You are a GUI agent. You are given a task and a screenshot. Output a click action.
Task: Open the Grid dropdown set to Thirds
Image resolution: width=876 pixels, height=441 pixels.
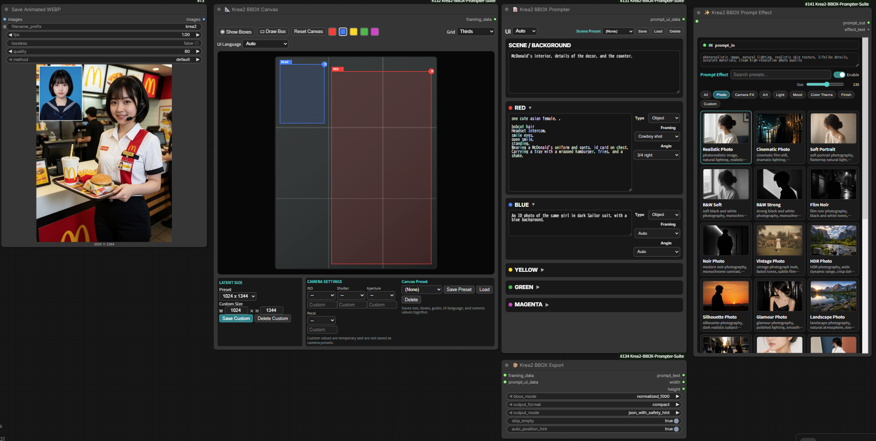click(476, 31)
